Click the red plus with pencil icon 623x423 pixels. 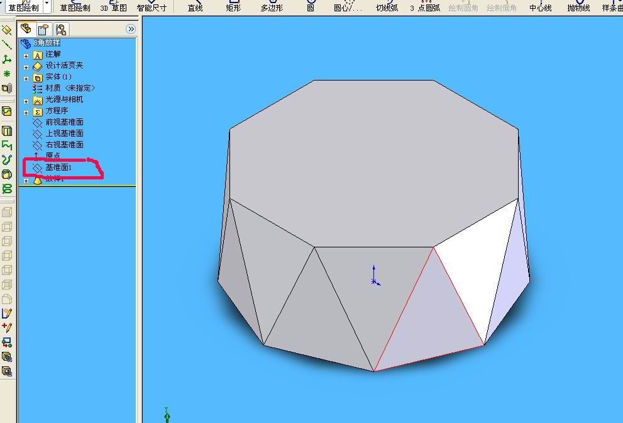[x=7, y=328]
